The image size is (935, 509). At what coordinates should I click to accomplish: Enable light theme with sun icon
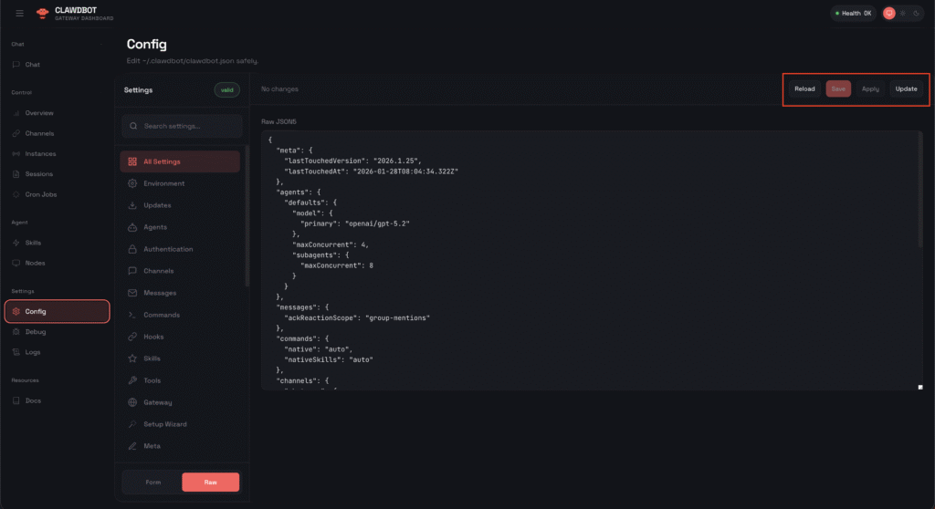pyautogui.click(x=903, y=14)
